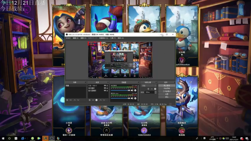
Task: Click the stop streaming button
Action: (167, 86)
